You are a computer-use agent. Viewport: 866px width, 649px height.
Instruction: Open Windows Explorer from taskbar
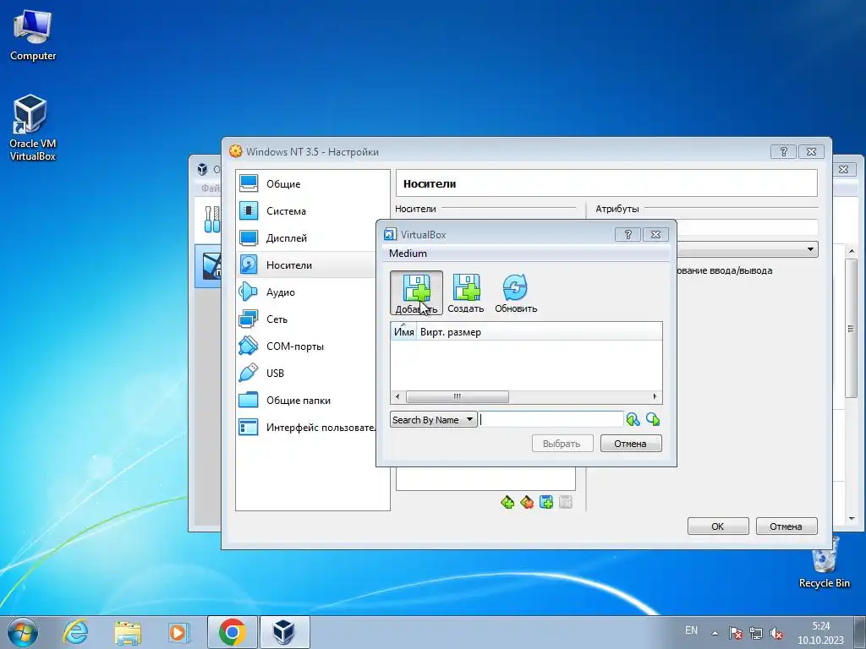coord(128,632)
